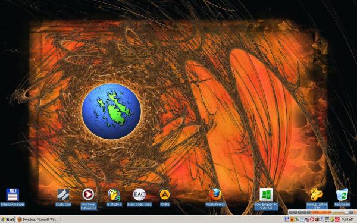Click the red square tray icon near the clock

pyautogui.click(x=337, y=219)
